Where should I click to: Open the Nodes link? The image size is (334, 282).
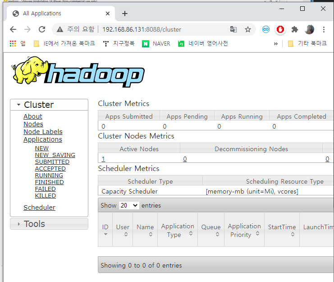pos(33,124)
